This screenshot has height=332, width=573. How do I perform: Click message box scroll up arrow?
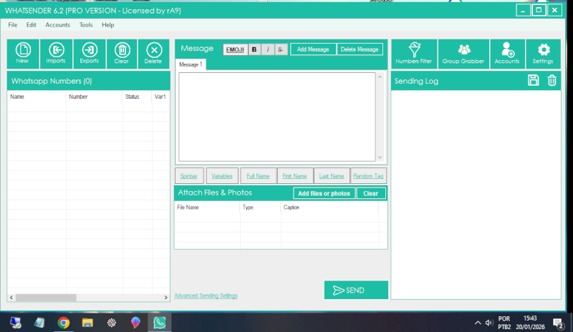[x=380, y=77]
